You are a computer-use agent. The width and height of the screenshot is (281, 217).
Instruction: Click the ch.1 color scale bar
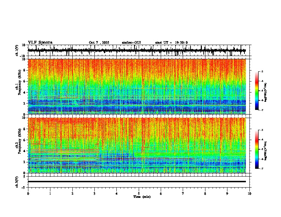pyautogui.click(x=257, y=91)
